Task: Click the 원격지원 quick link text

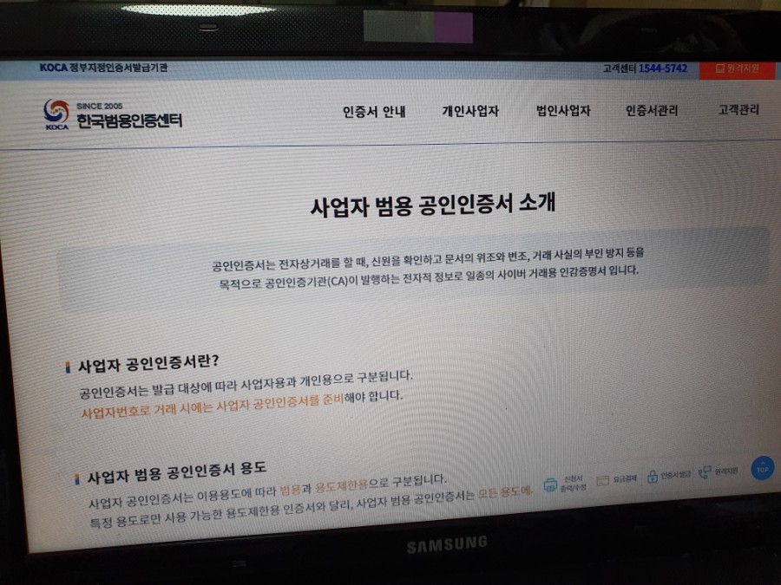Action: click(x=726, y=471)
